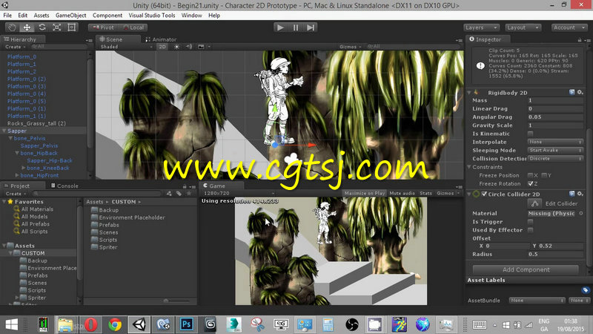Select the Scale tool in toolbar
Viewport: 593px width, 334px height.
(x=57, y=27)
